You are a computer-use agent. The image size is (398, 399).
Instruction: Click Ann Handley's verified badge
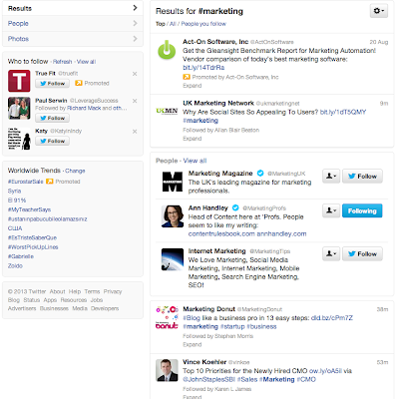[235, 207]
